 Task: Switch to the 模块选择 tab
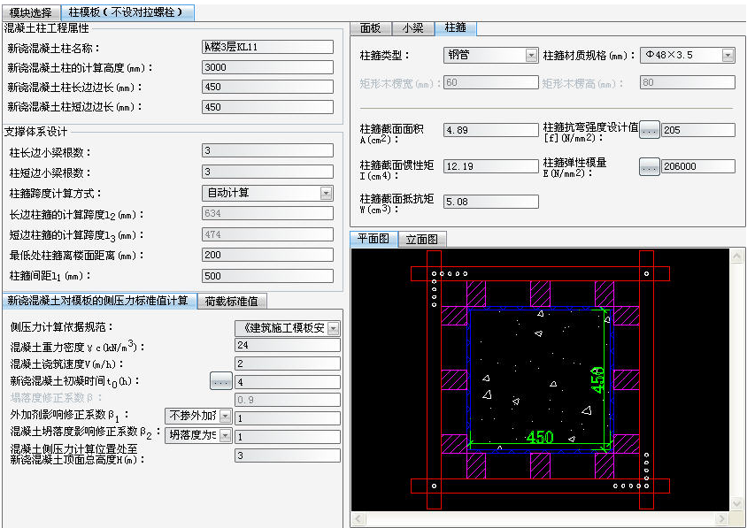pos(31,12)
